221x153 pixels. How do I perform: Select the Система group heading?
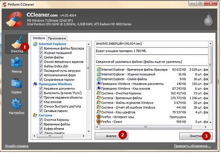46,115
